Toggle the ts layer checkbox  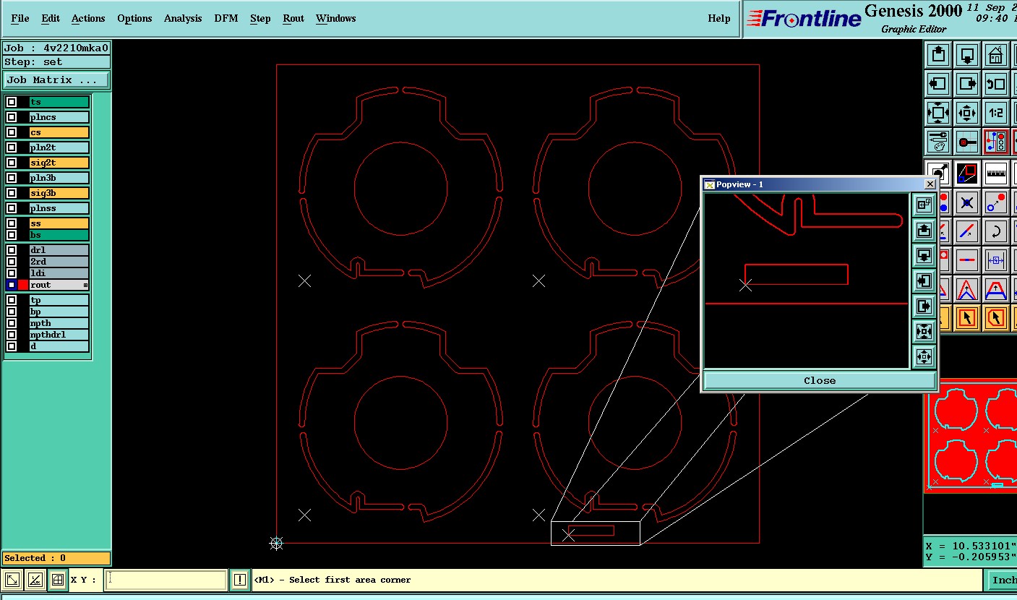12,102
